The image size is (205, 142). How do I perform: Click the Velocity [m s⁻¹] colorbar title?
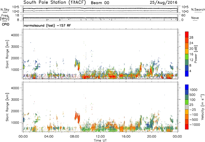click(202, 107)
